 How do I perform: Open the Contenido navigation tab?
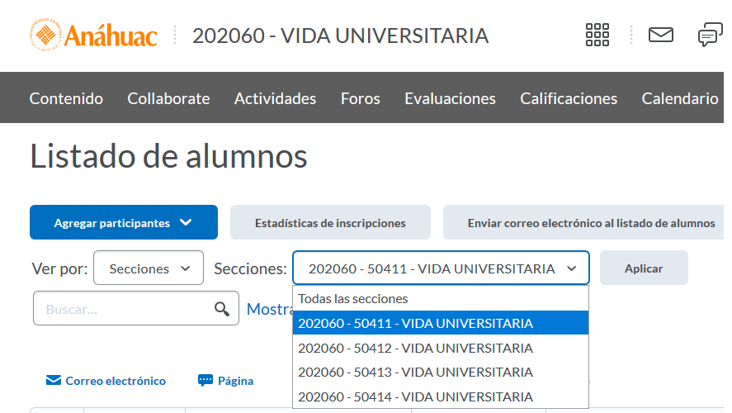coord(66,98)
